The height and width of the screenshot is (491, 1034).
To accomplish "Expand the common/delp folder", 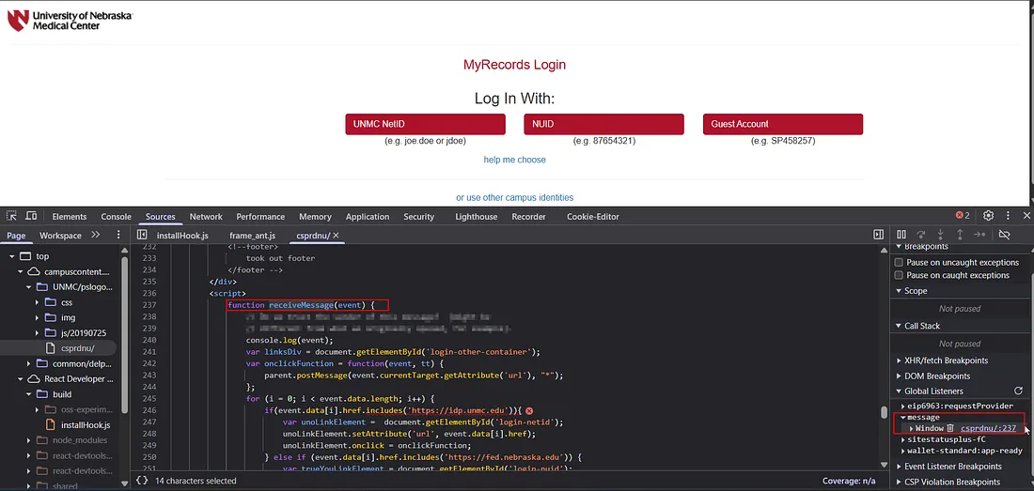I will [x=29, y=363].
